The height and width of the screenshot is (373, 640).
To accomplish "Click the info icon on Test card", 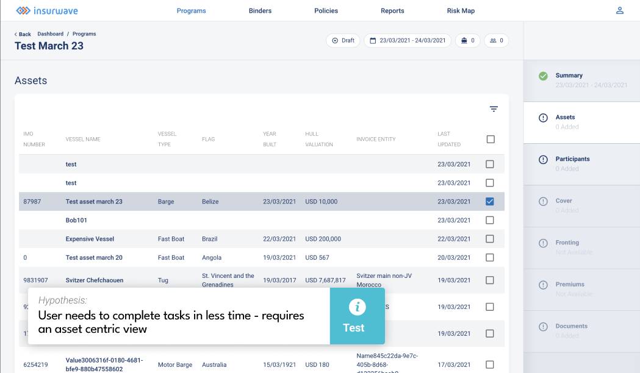I will pos(357,307).
